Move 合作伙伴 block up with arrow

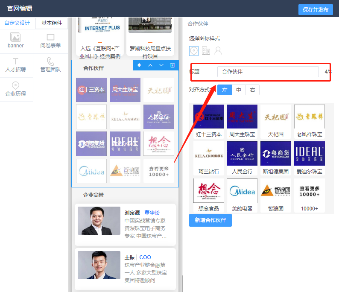click(x=150, y=65)
